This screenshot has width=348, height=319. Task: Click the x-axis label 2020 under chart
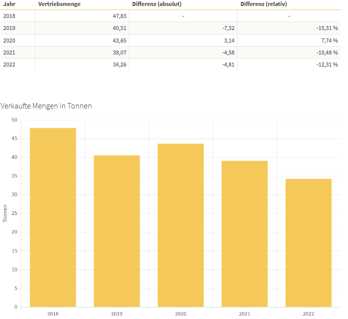coord(180,314)
